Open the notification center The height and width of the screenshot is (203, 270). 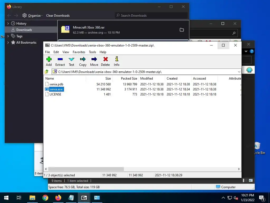262,198
